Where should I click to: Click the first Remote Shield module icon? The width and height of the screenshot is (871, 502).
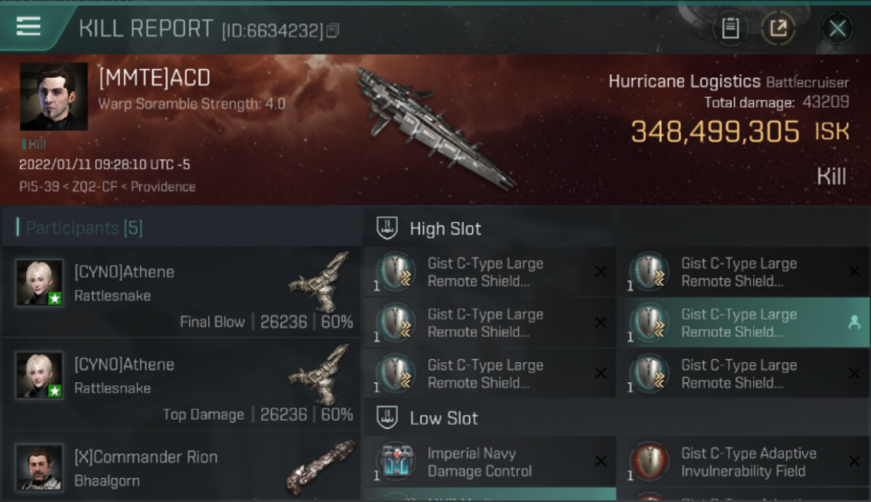tap(396, 271)
